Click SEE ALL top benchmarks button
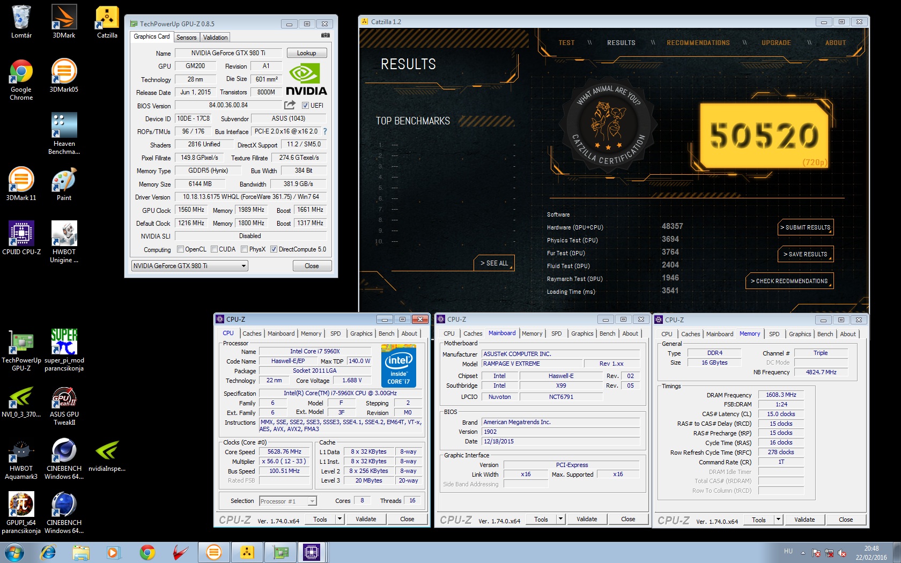The height and width of the screenshot is (563, 901). point(494,263)
